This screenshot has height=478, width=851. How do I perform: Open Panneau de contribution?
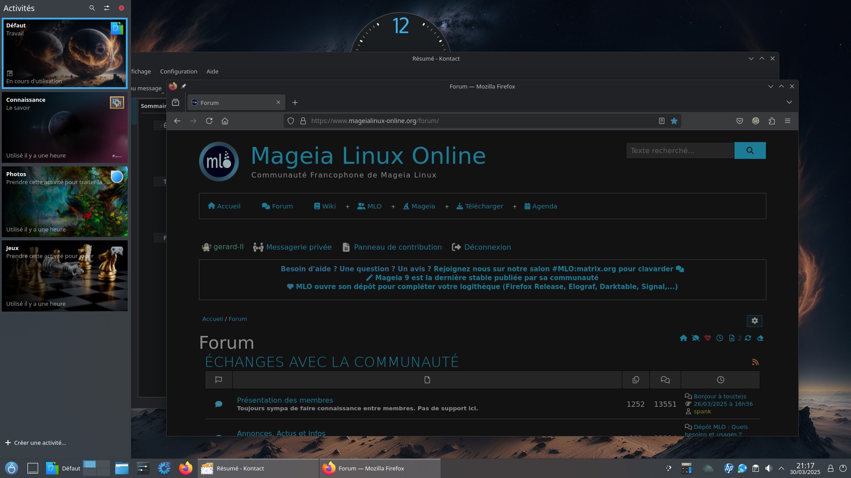pos(393,247)
